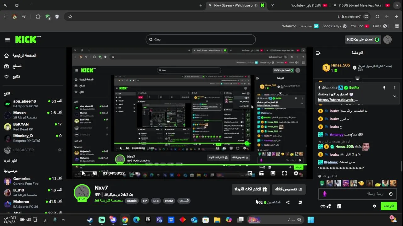Open iMonkey_D channel in sidebar
The height and width of the screenshot is (226, 403).
(x=33, y=138)
